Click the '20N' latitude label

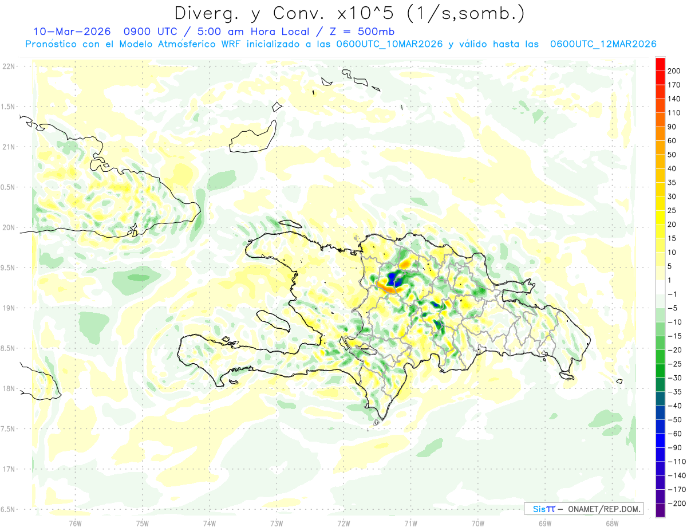click(x=9, y=227)
